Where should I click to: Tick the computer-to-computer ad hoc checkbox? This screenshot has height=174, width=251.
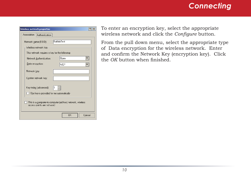[x=26, y=102]
